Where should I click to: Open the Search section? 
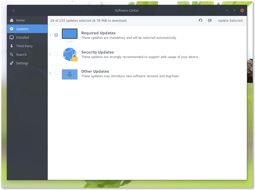tap(27, 55)
